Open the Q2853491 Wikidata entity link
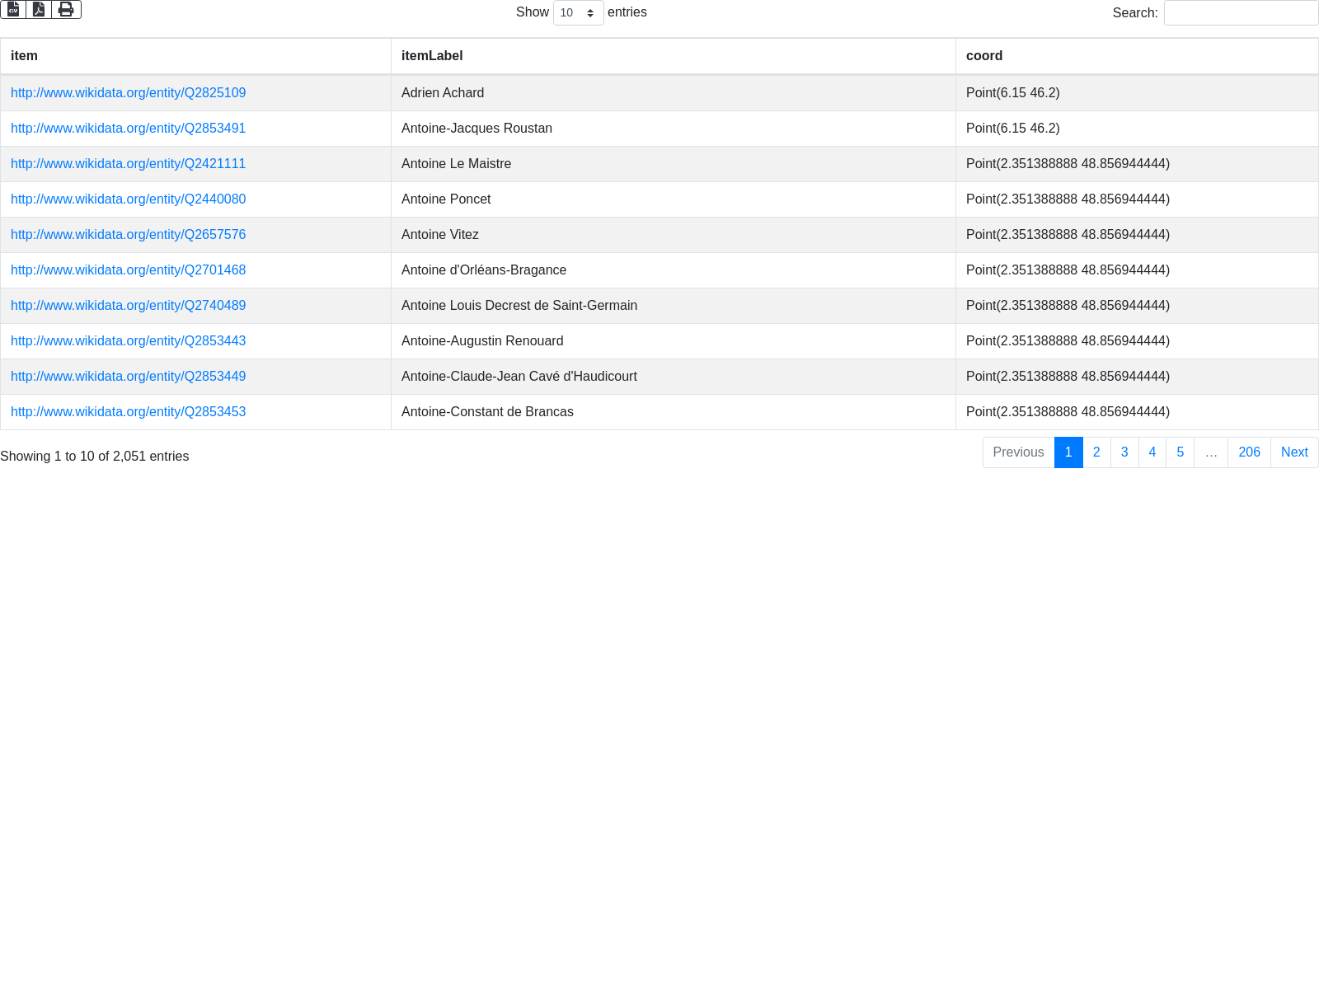 (128, 129)
